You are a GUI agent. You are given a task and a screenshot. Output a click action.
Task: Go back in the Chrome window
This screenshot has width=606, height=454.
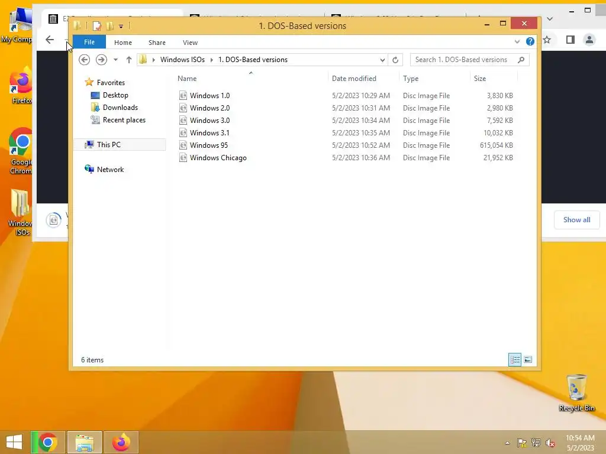coord(50,40)
